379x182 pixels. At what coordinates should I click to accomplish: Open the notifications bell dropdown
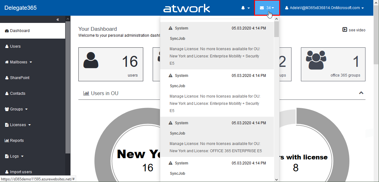(x=246, y=8)
